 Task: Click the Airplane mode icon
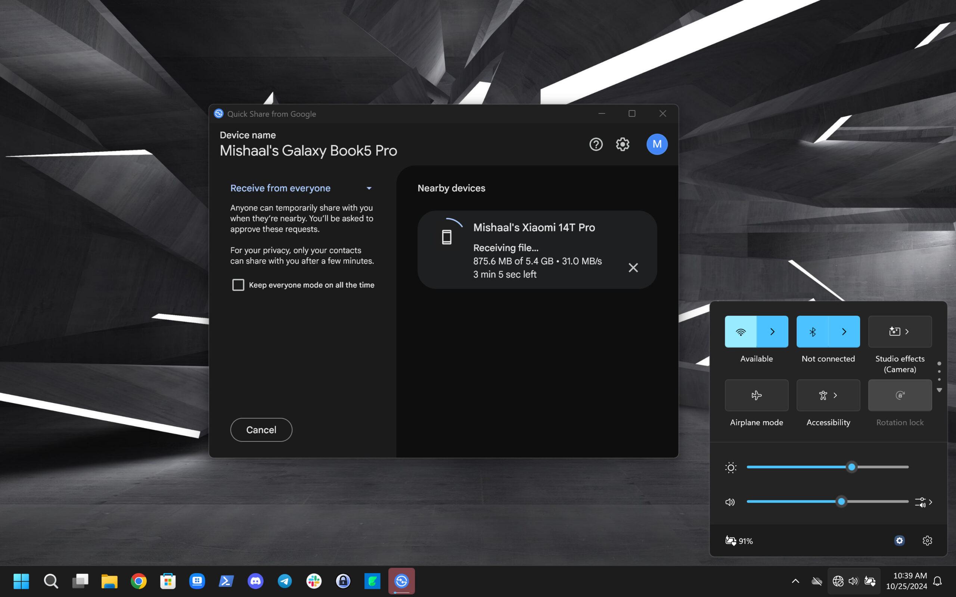tap(757, 395)
